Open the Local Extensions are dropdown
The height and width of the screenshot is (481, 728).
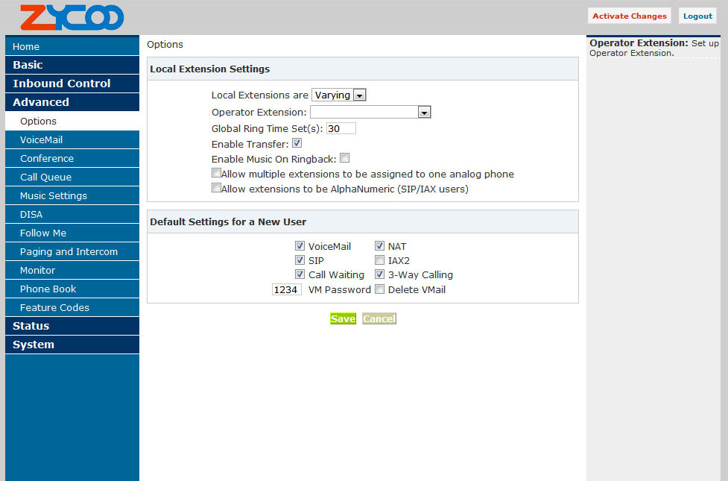pyautogui.click(x=338, y=95)
